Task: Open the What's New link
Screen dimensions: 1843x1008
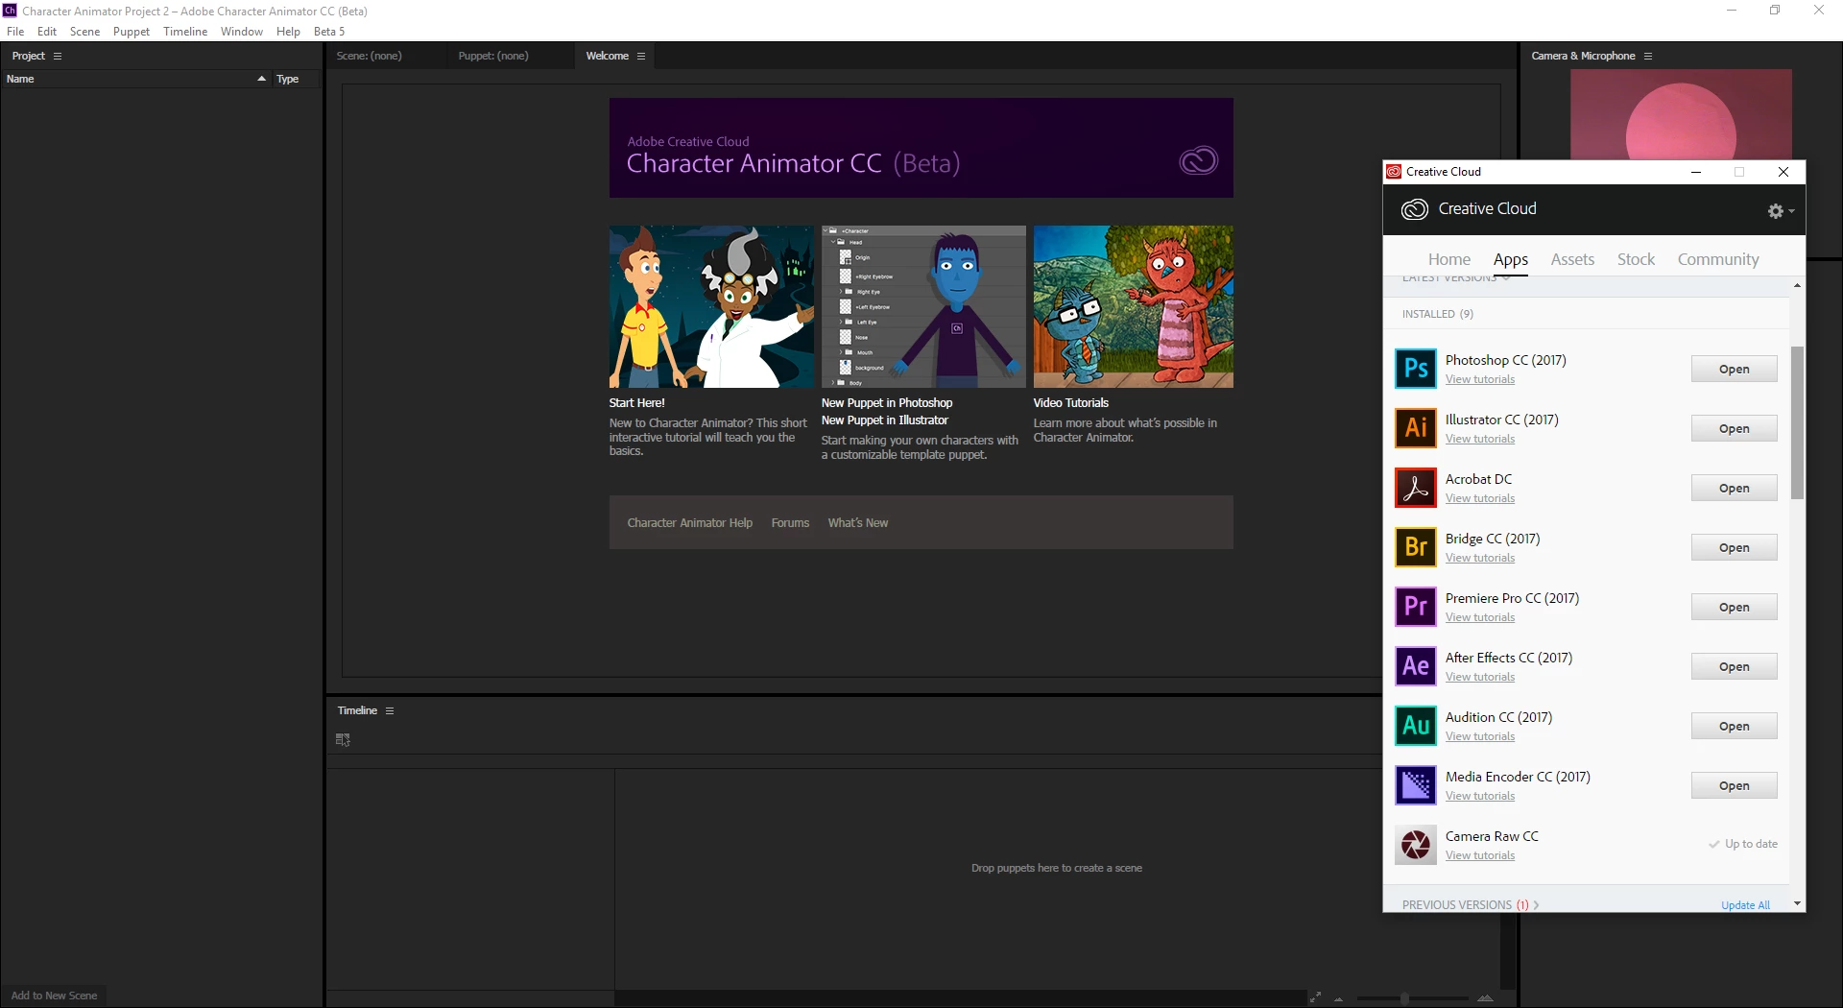Action: click(x=858, y=523)
